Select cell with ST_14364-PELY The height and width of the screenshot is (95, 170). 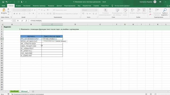coord(31,48)
